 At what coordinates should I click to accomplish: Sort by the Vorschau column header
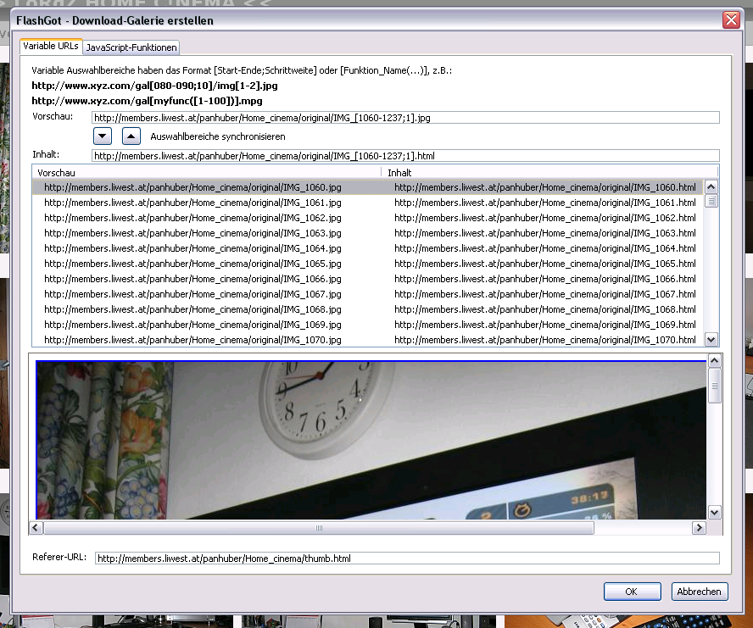point(207,172)
